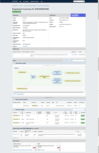Download the bam alignments file
99x153 pixels.
click(x=20, y=116)
